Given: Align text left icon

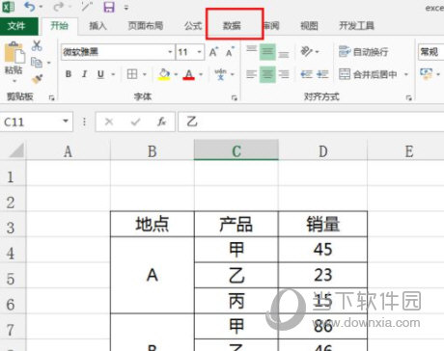Looking at the screenshot, I should (x=252, y=74).
